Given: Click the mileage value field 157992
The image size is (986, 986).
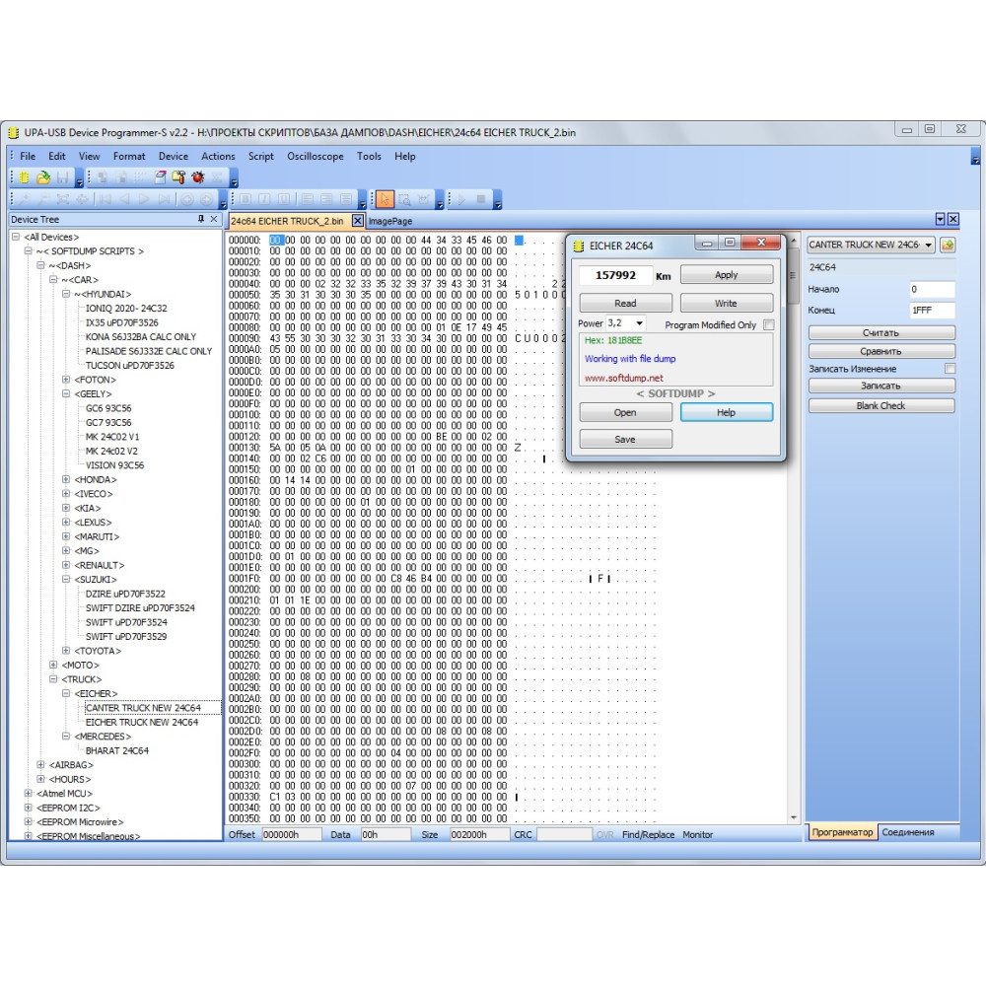Looking at the screenshot, I should (x=615, y=275).
